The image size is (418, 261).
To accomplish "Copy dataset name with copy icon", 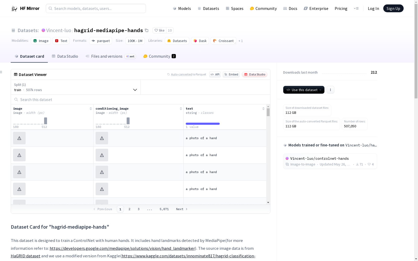I will [x=147, y=31].
